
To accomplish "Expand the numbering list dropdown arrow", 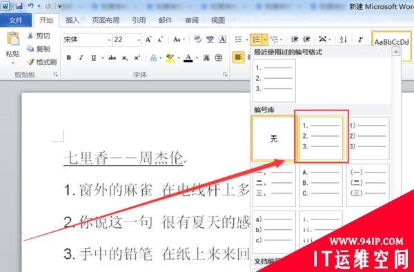I will point(265,40).
